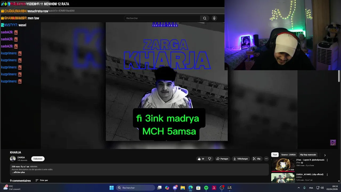Create a clip with the Clip button

[257, 159]
